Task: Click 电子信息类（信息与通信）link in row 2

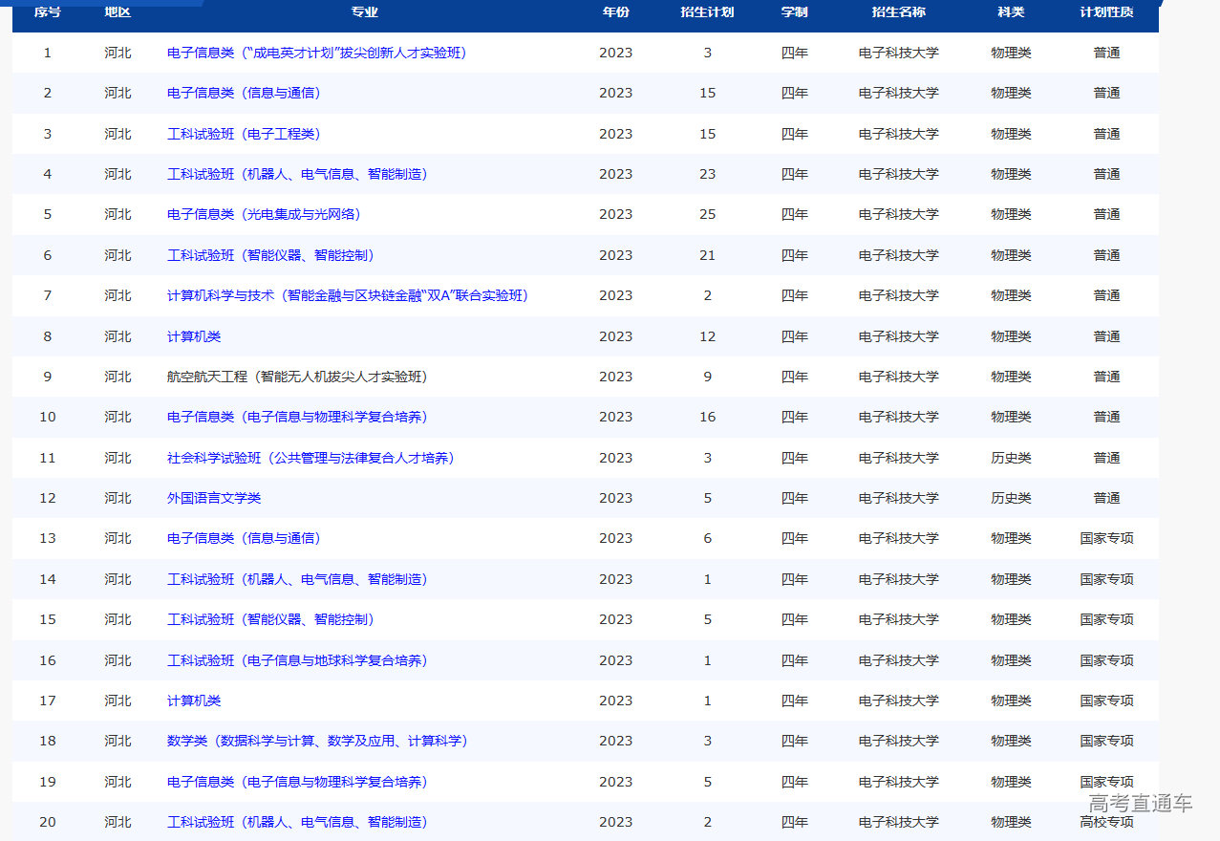Action: [x=243, y=93]
